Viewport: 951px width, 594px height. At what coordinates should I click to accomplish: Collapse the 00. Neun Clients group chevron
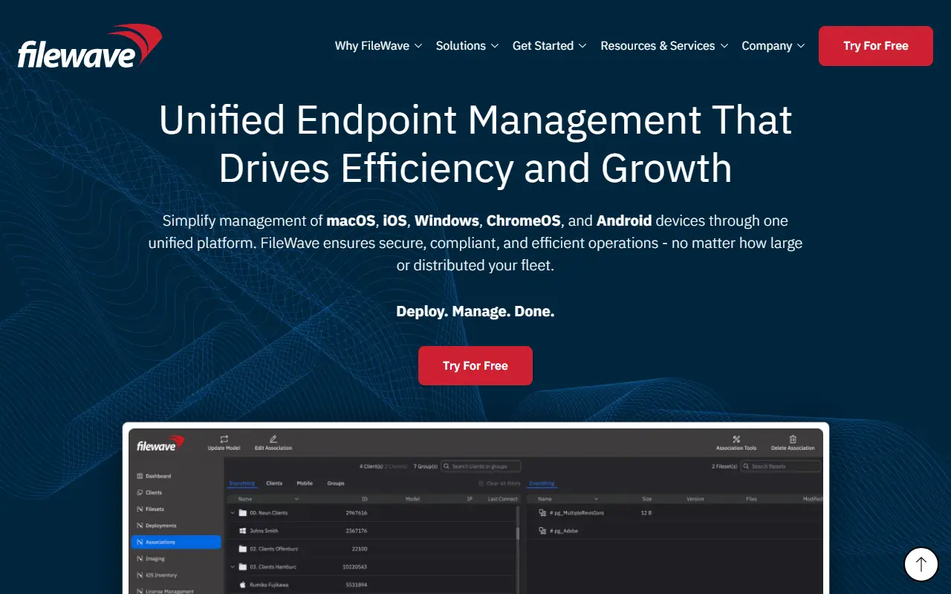click(233, 513)
